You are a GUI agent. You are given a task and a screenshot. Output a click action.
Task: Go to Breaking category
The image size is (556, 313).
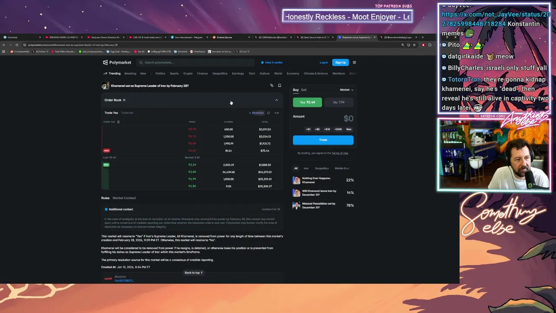click(130, 73)
